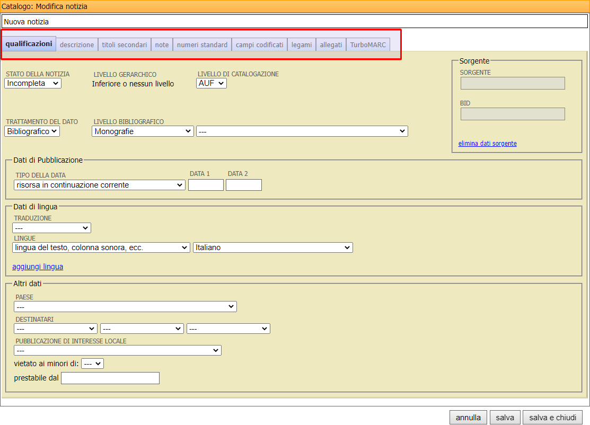Open the Livello di catalogazione AUF dropdown
The width and height of the screenshot is (590, 425).
coord(212,83)
